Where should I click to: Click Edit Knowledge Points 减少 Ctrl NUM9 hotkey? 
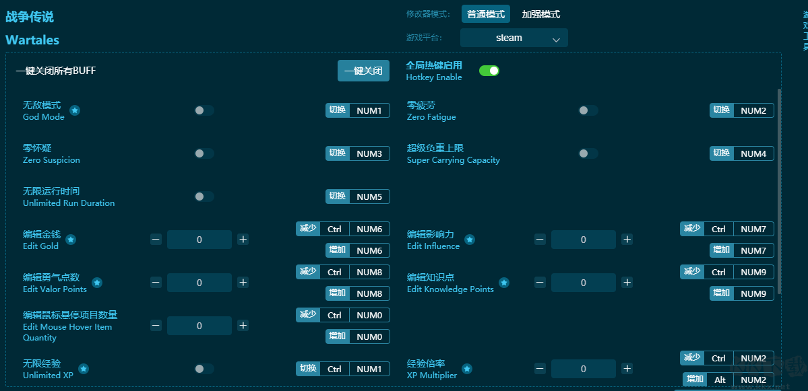point(727,272)
